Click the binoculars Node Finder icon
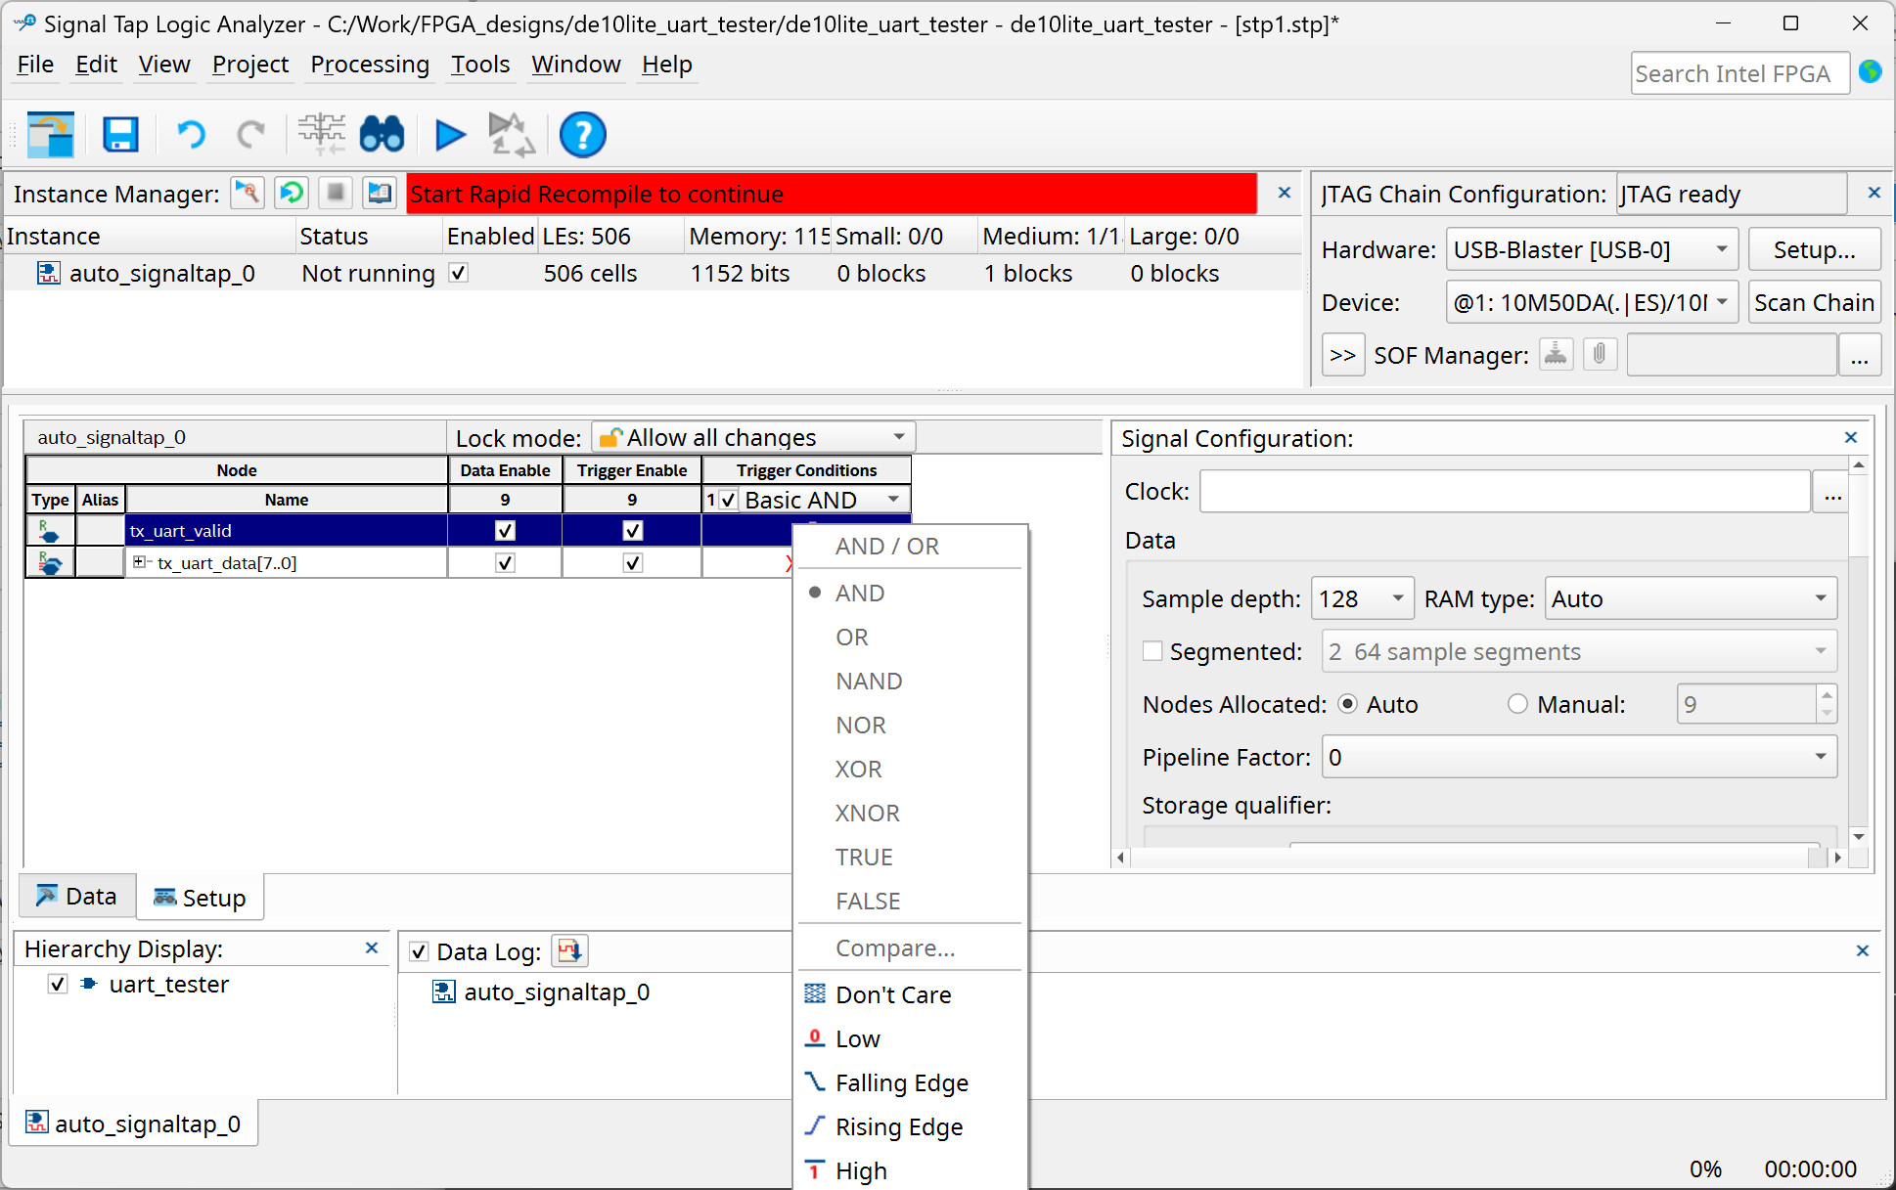The height and width of the screenshot is (1190, 1896). click(x=382, y=135)
